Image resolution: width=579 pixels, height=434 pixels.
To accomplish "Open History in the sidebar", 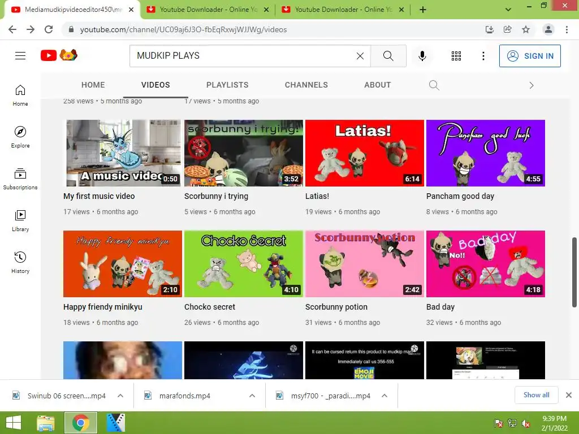I will click(20, 262).
